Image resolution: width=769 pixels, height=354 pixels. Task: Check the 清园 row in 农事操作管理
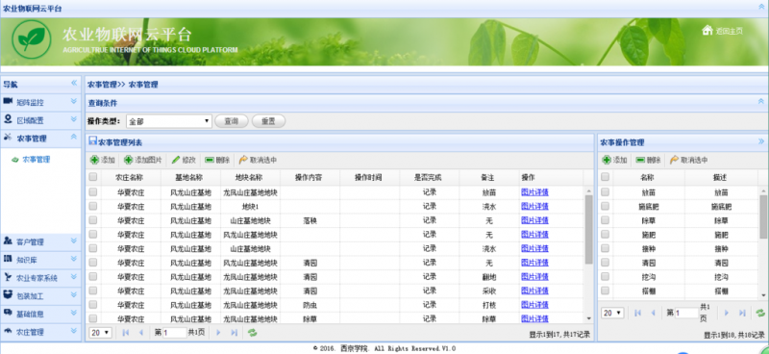606,263
